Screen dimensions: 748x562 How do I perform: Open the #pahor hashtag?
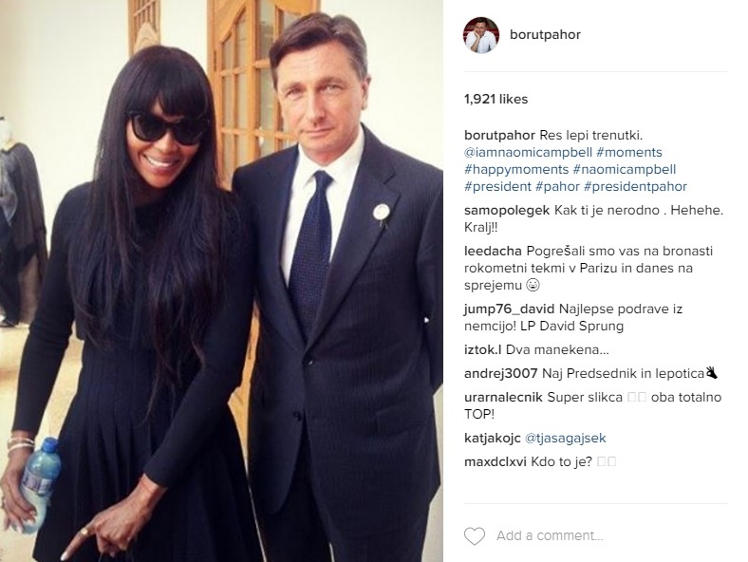(557, 186)
